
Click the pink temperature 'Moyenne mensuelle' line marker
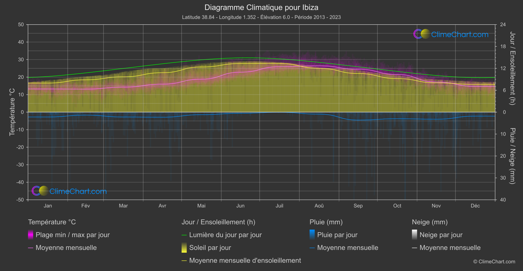31,248
